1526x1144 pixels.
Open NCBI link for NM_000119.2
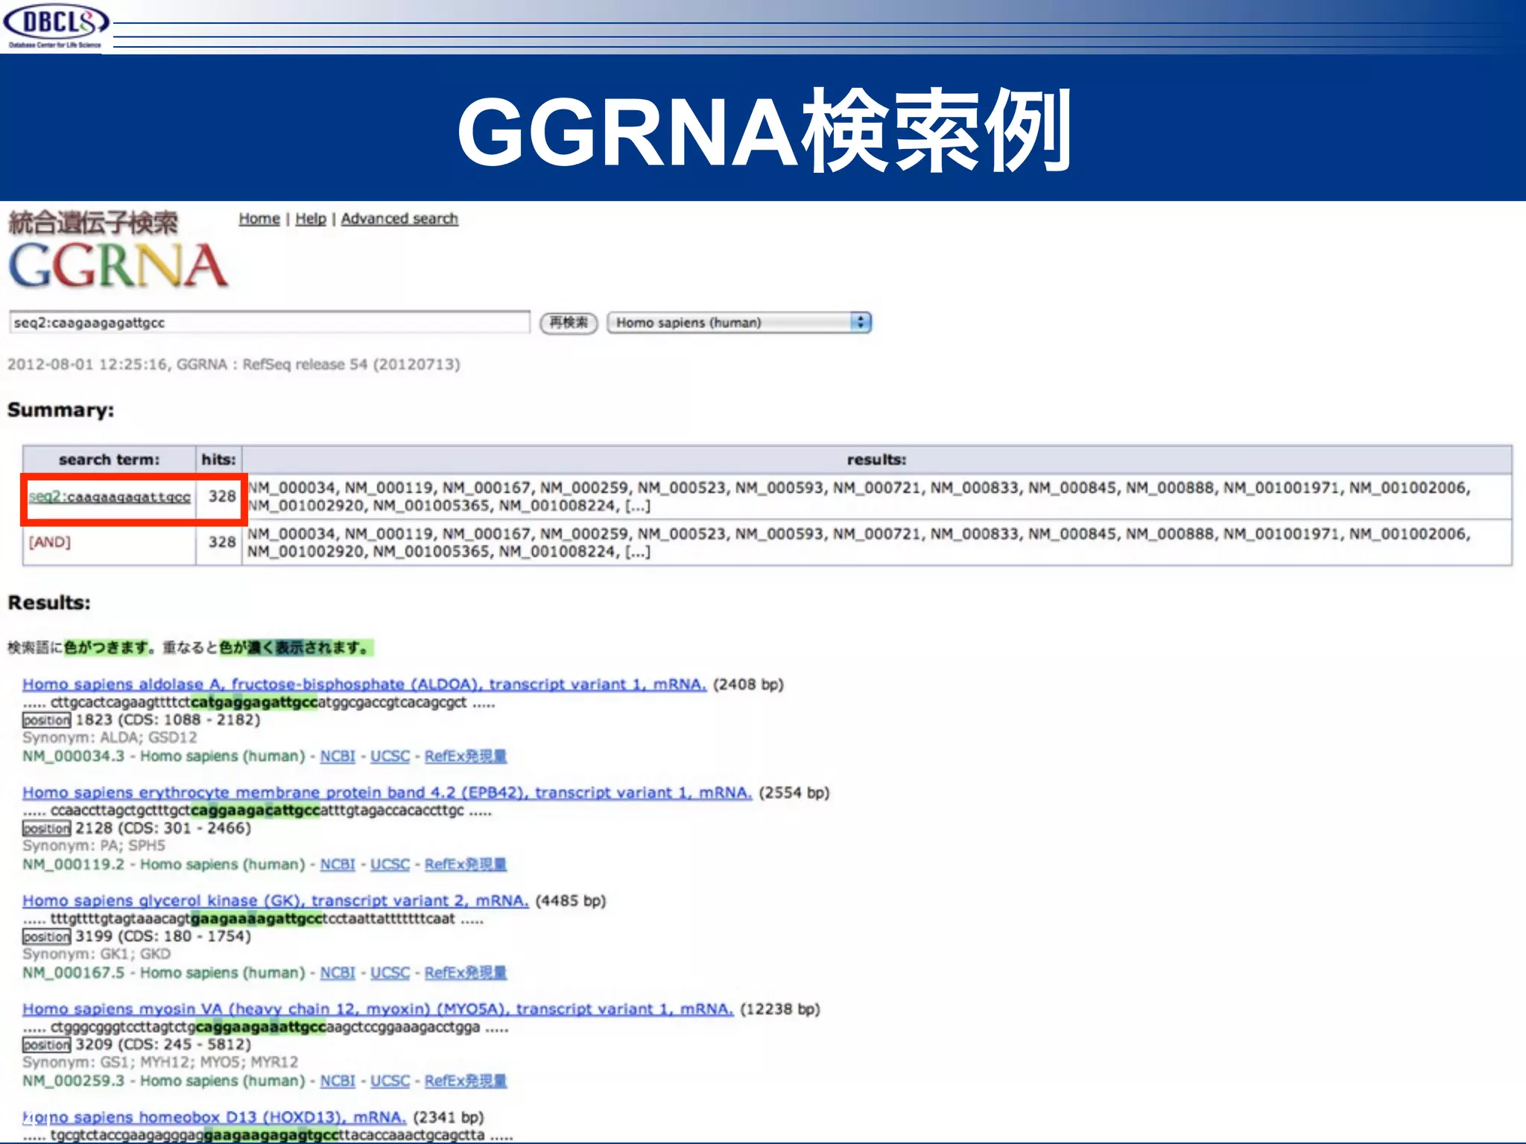tap(338, 865)
